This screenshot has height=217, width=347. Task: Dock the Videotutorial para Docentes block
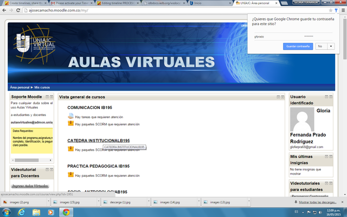pos(52,170)
